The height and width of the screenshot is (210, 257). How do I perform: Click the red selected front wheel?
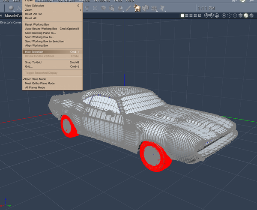click(x=155, y=156)
